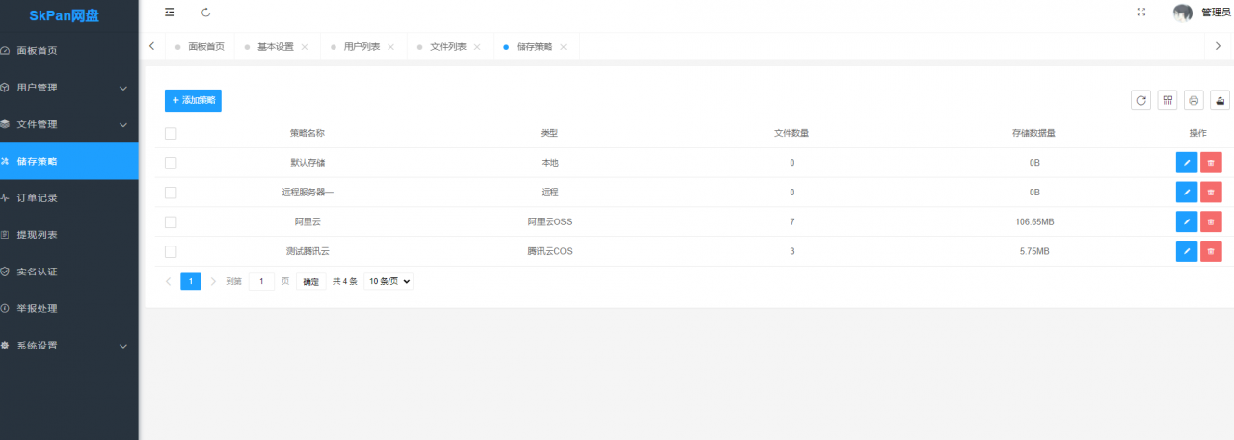Click the refresh icon in top header

pos(205,13)
